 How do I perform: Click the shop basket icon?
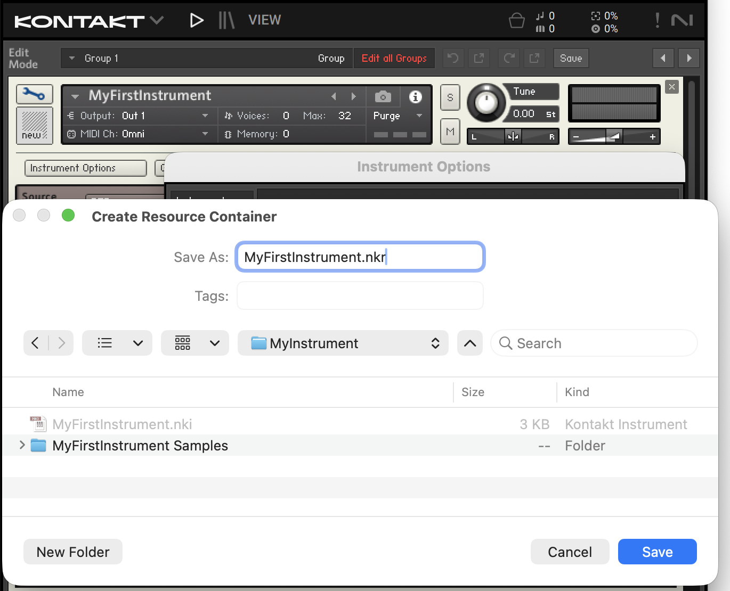pyautogui.click(x=516, y=21)
